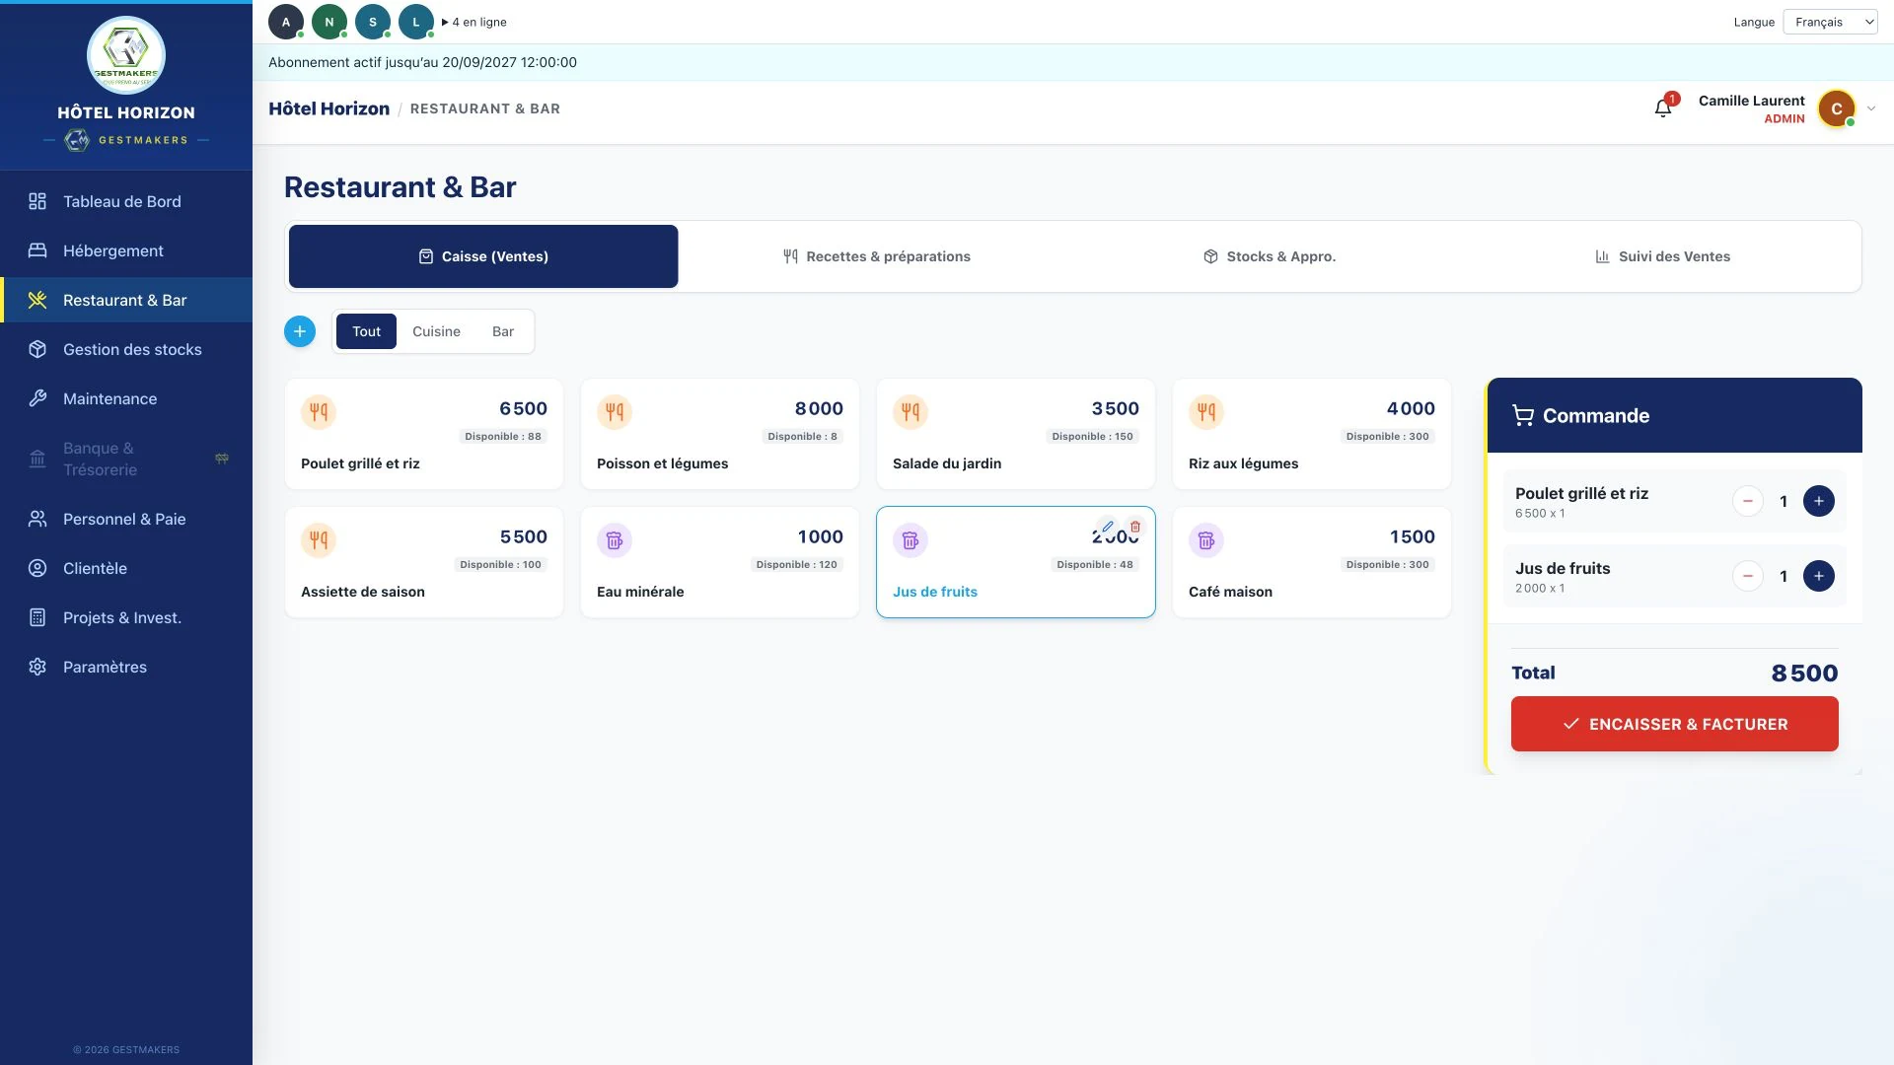Click online user avatar N
This screenshot has height=1065, width=1894.
point(329,22)
